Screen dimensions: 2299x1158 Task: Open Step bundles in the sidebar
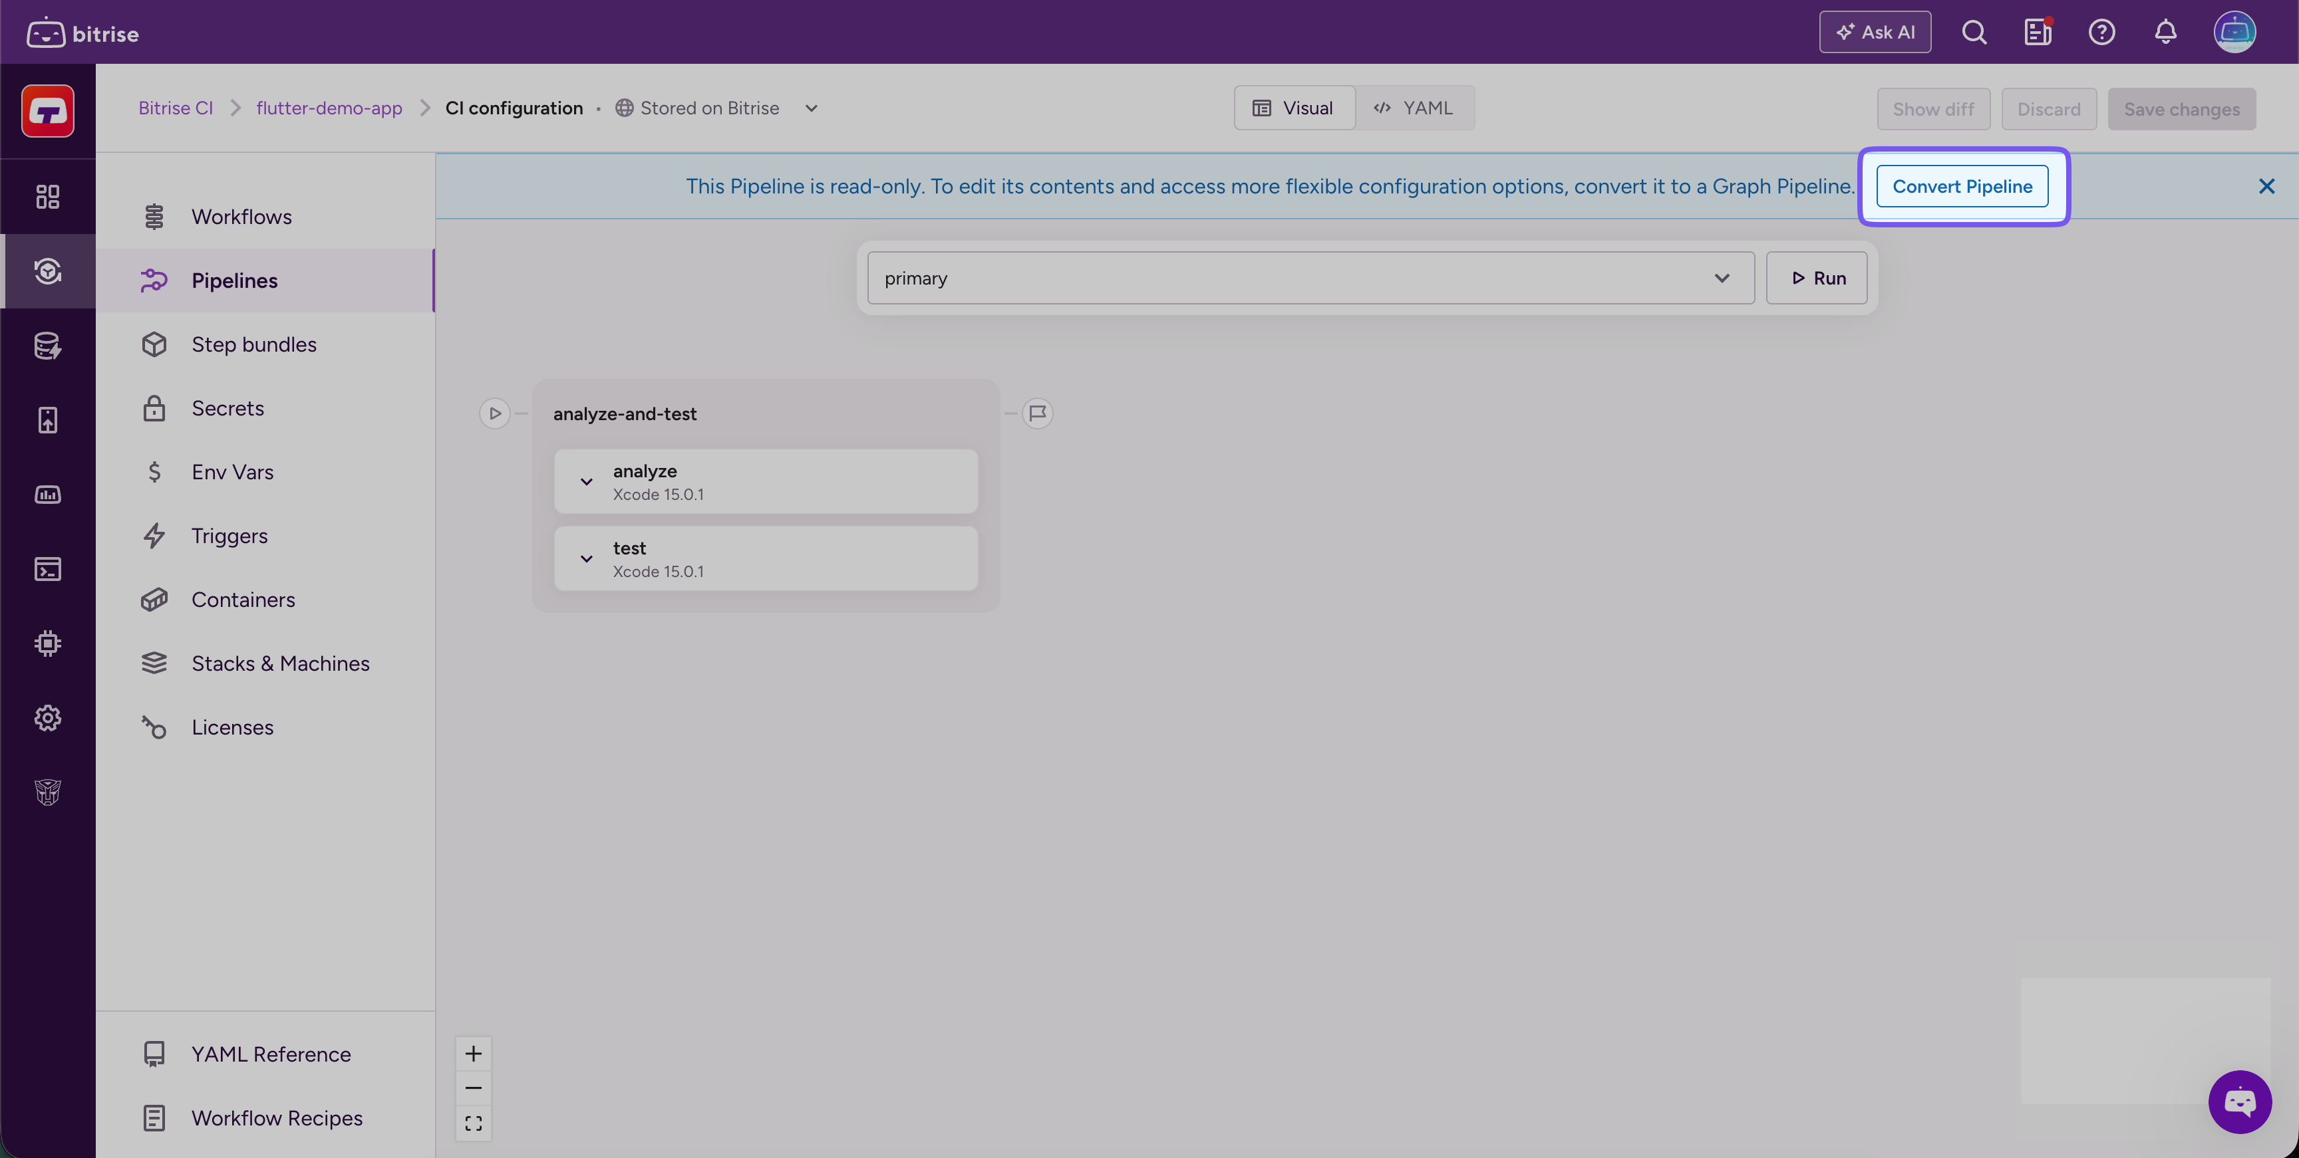(x=265, y=344)
